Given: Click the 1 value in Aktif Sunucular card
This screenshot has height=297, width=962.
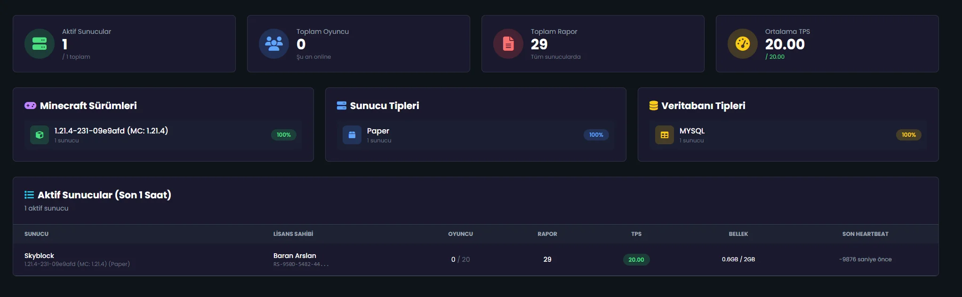Looking at the screenshot, I should tap(65, 44).
